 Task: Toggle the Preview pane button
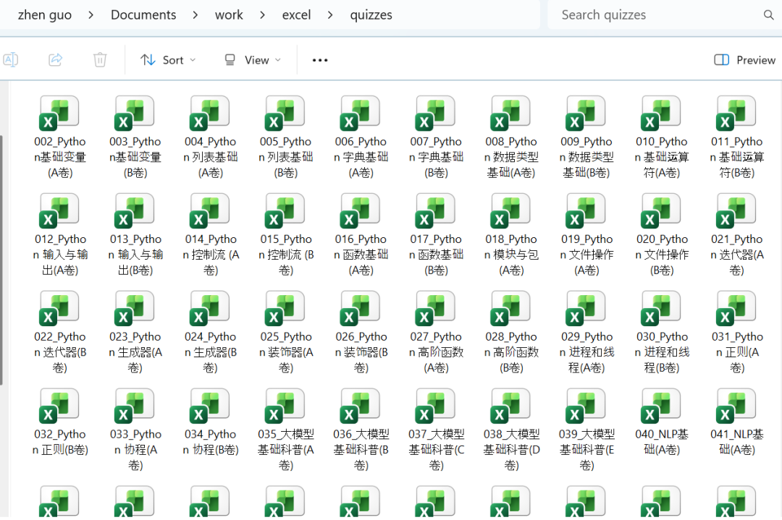point(744,60)
